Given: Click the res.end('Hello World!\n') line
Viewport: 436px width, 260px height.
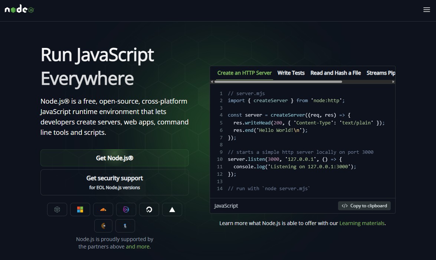Looking at the screenshot, I should (x=270, y=130).
